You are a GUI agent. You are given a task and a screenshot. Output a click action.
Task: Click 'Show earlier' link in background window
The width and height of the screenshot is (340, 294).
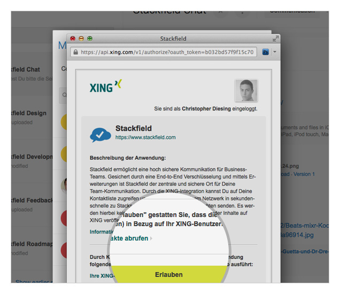click(34, 281)
